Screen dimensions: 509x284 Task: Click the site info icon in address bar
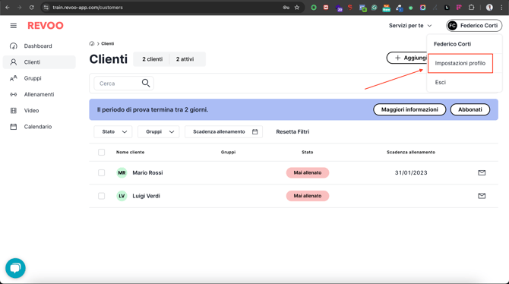[x=46, y=8]
